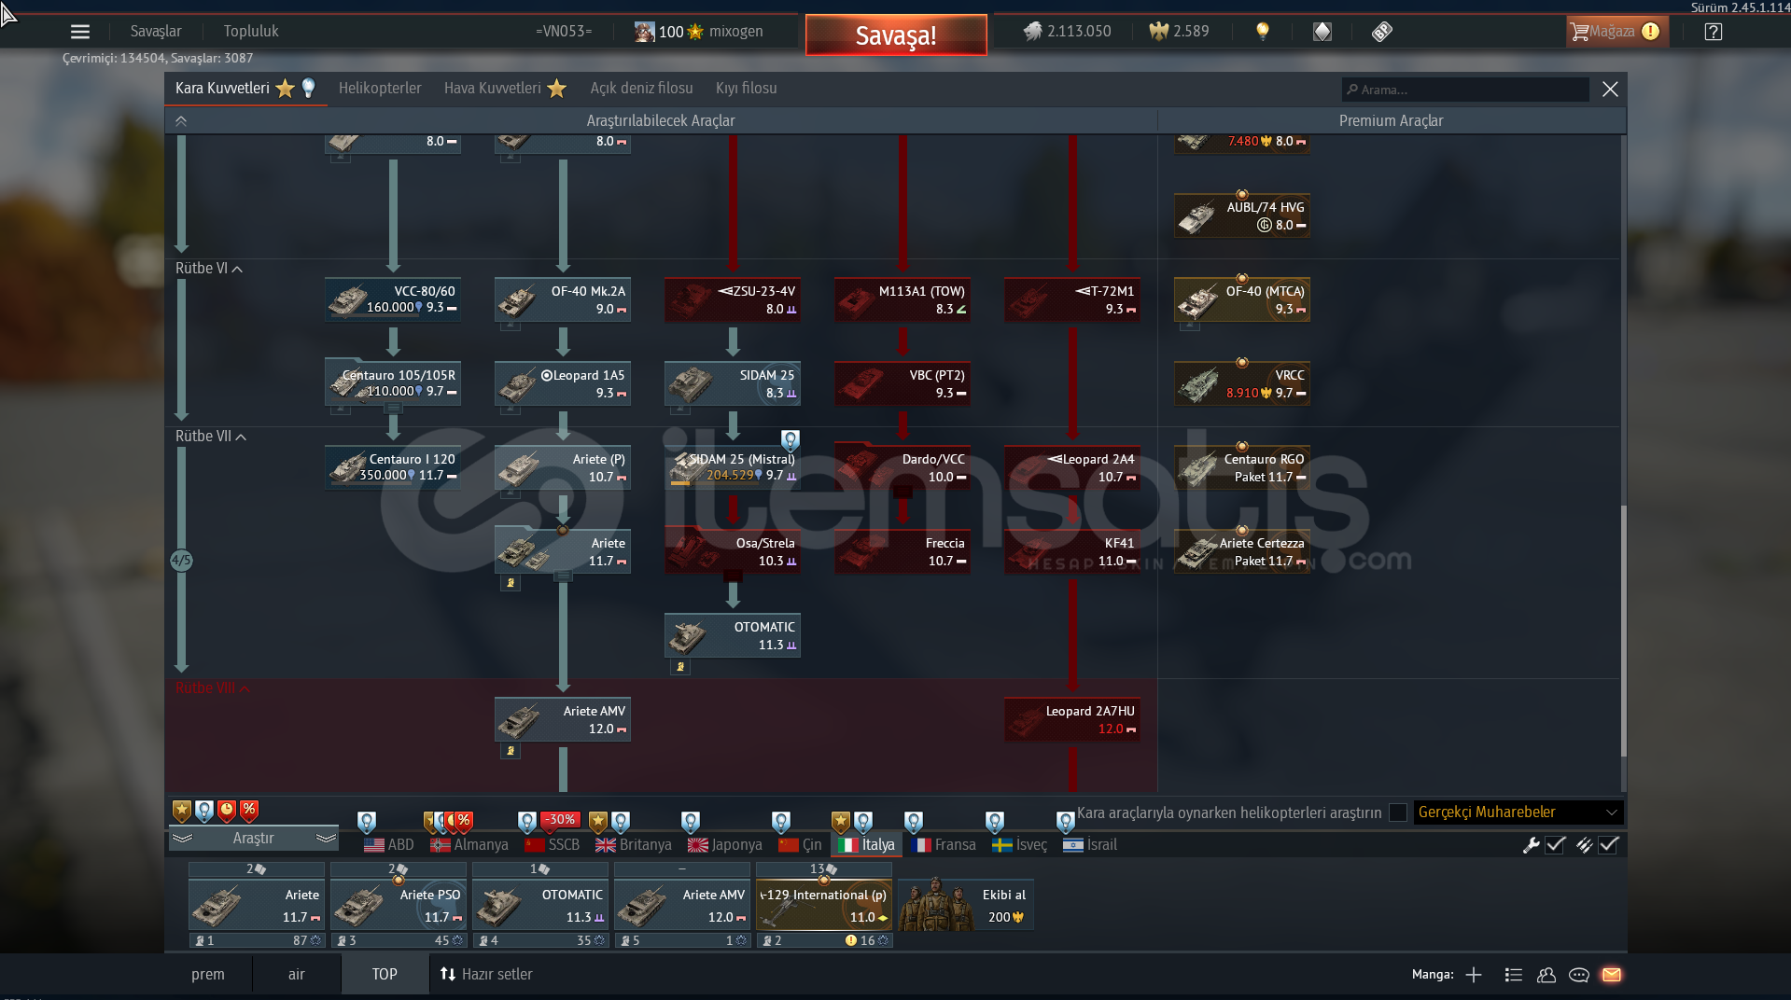Image resolution: width=1791 pixels, height=1000 pixels.
Task: Switch to Hava Kuvvetleri tab
Action: pos(505,89)
